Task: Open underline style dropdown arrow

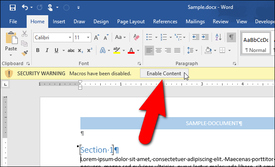Action: (63, 51)
